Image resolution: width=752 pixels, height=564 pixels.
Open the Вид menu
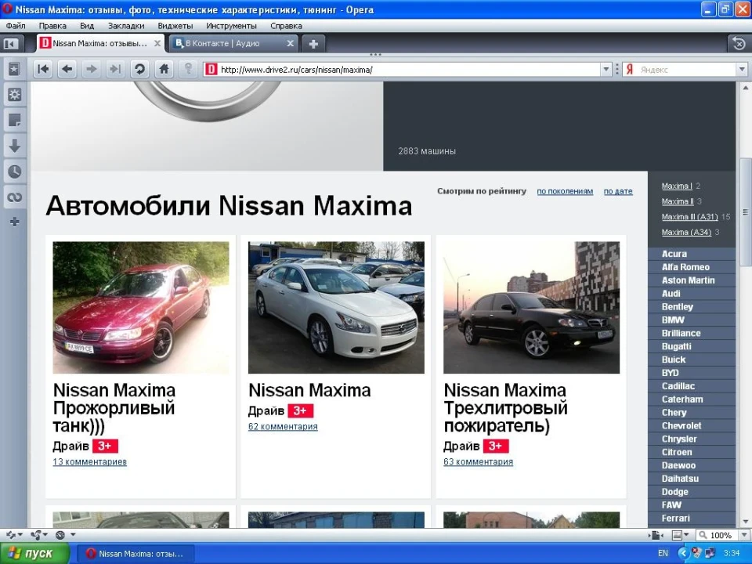[87, 26]
